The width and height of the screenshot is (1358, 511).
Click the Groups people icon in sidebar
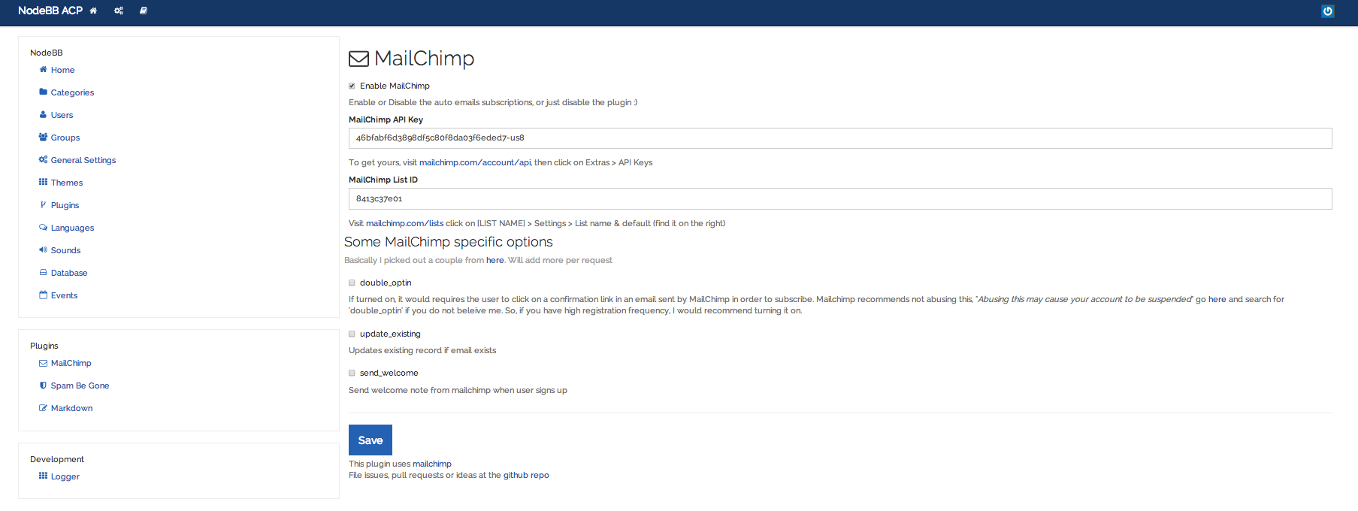44,138
